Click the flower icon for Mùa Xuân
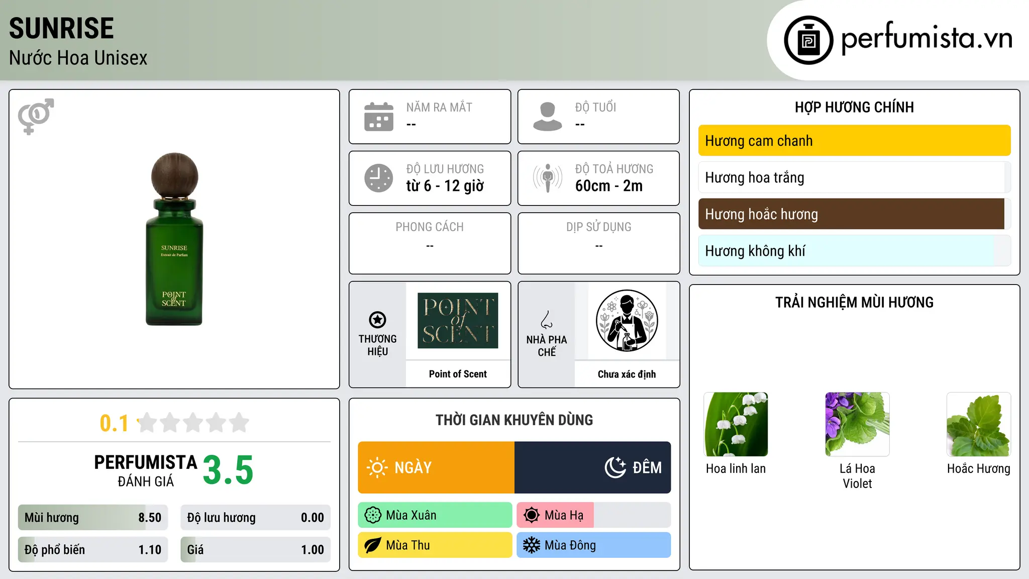The width and height of the screenshot is (1029, 579). pyautogui.click(x=373, y=515)
